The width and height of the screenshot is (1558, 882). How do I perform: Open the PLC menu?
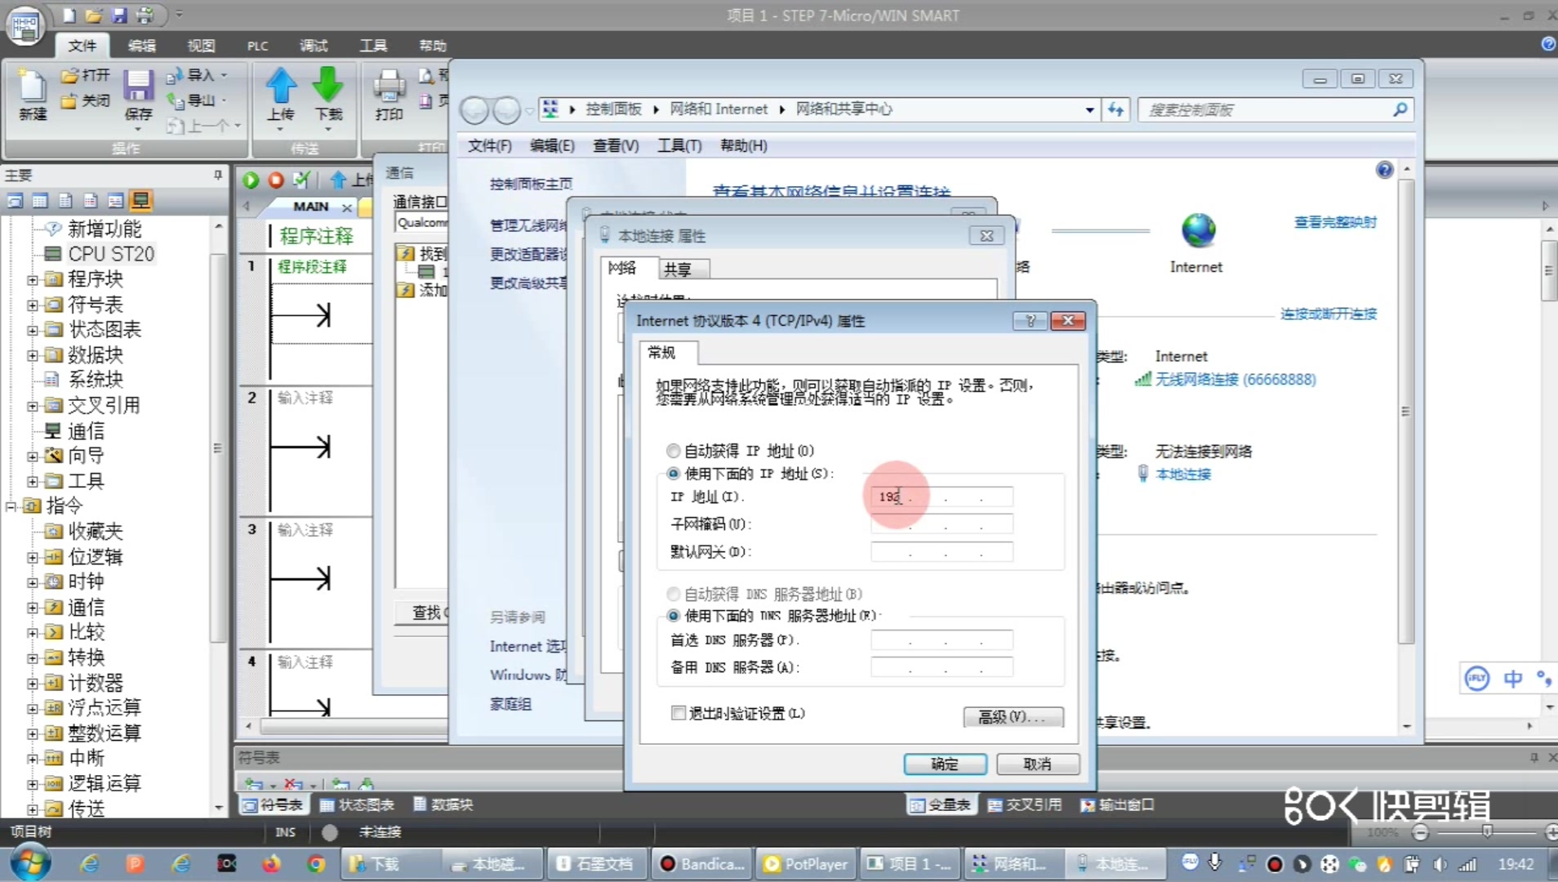click(x=256, y=46)
